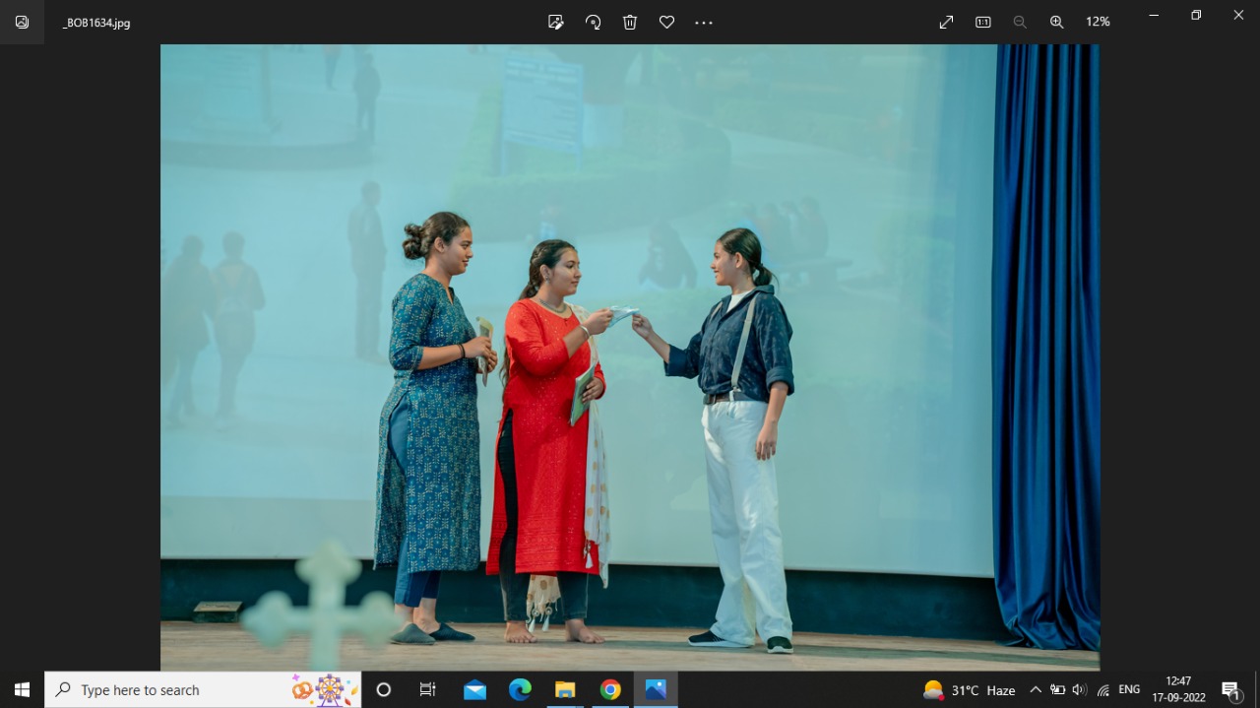Click the Edit image icon
Viewport: 1260px width, 708px height.
click(x=556, y=22)
